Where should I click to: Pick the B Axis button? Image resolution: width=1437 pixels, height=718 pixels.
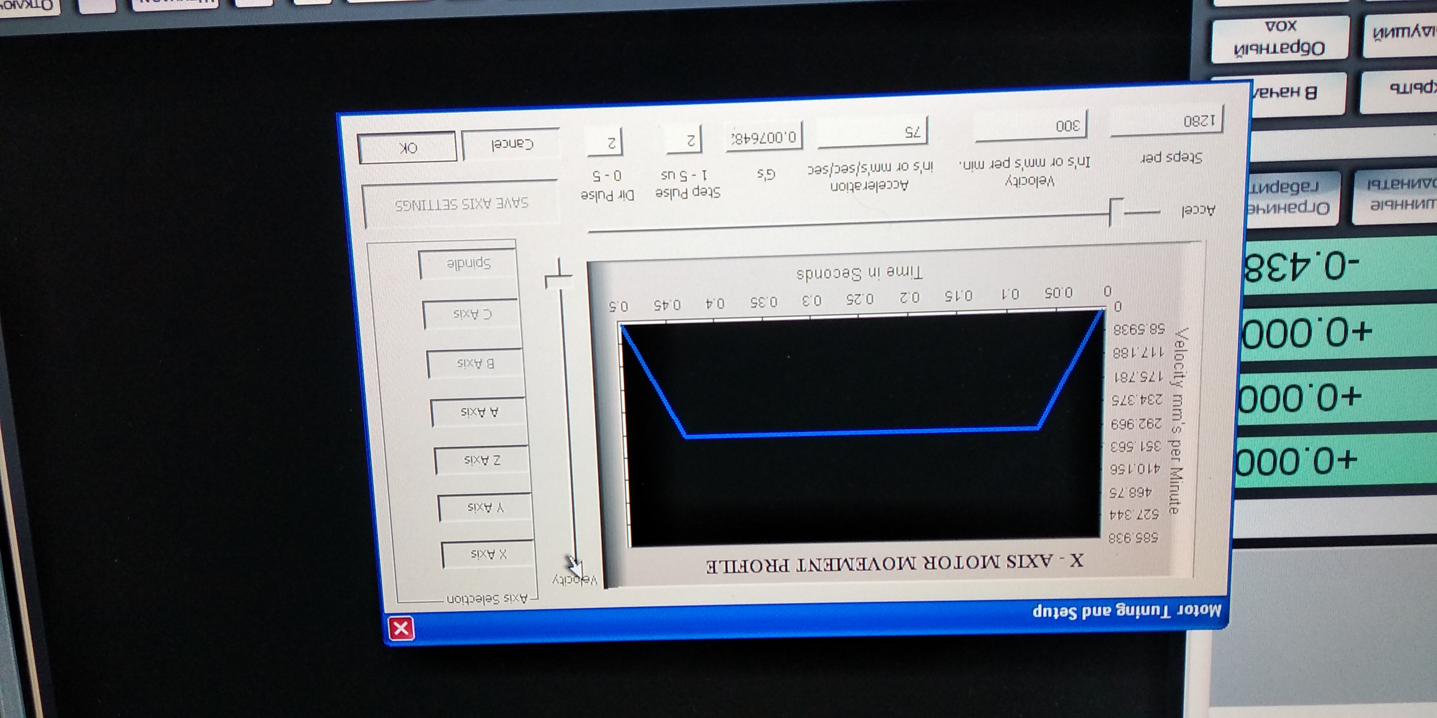click(475, 363)
